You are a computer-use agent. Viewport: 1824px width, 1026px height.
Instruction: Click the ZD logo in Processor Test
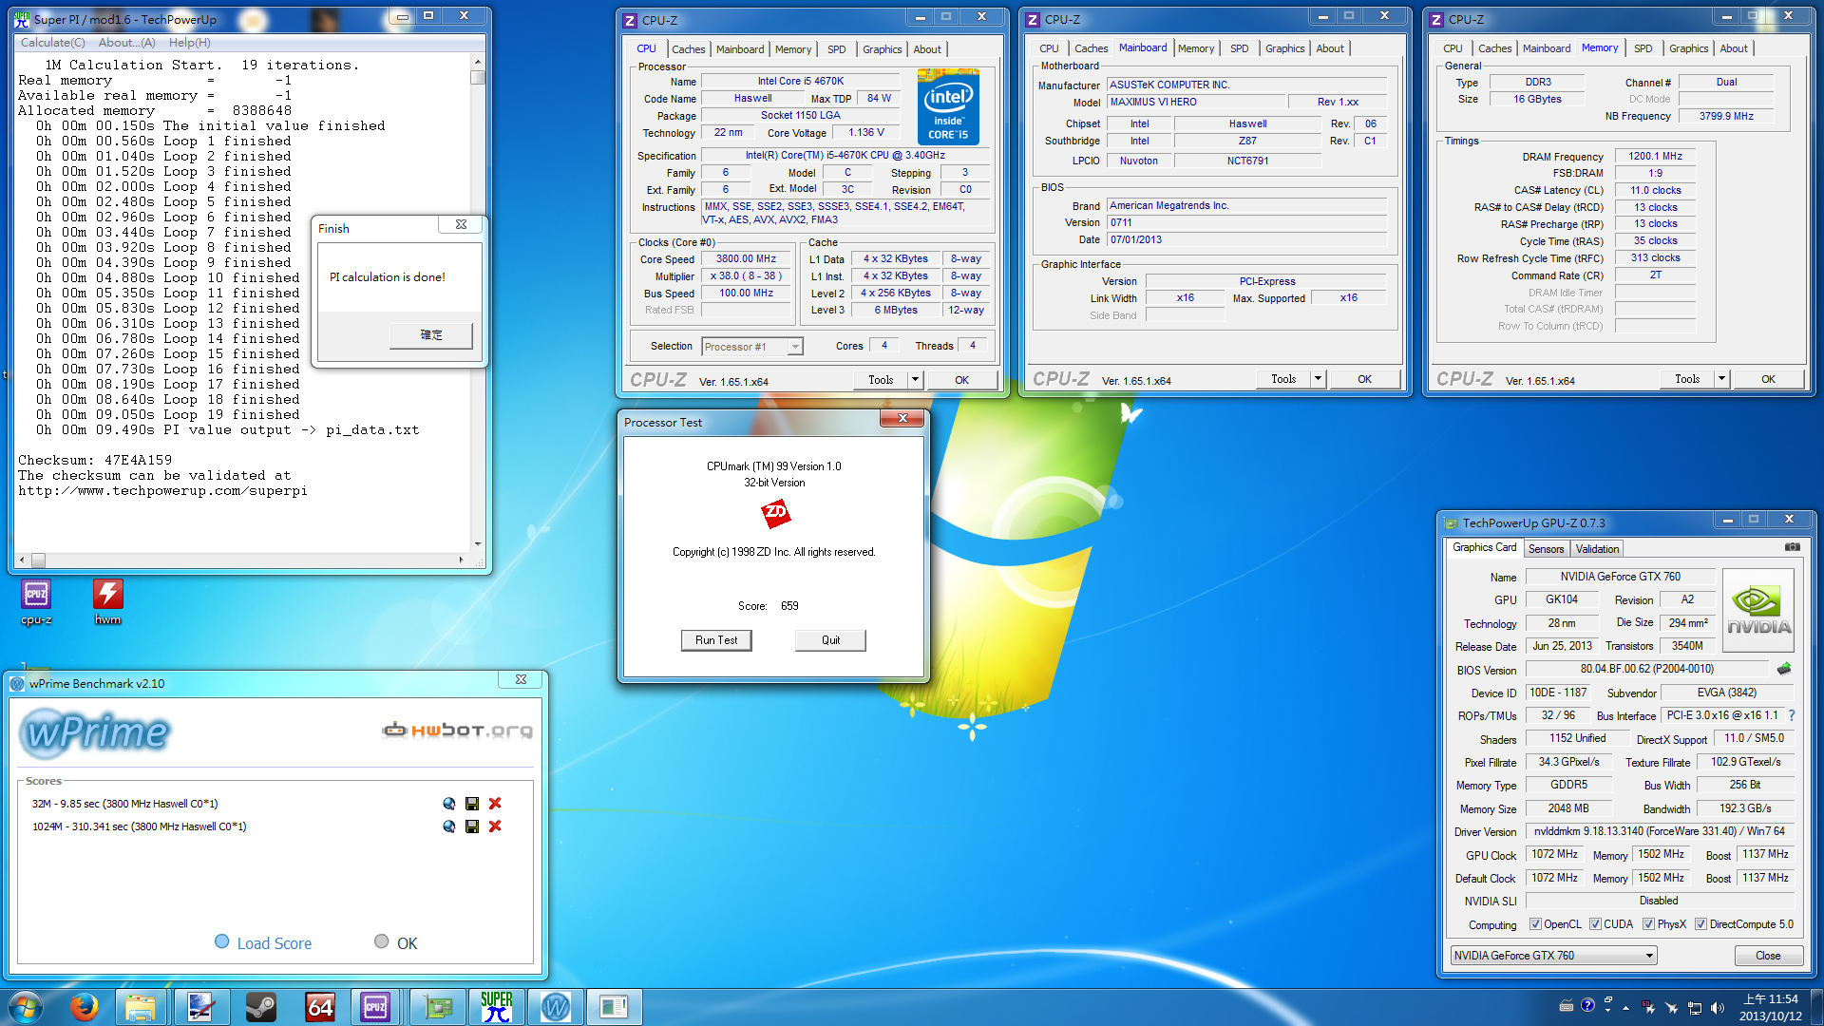point(775,514)
